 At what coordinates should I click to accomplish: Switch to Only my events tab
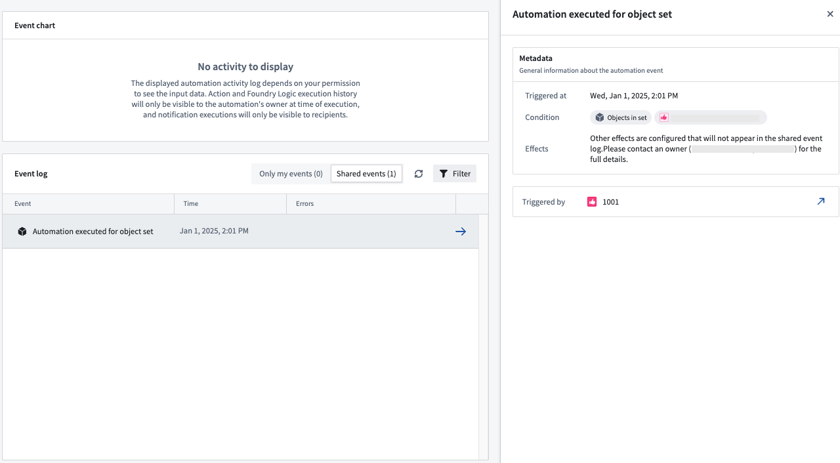point(291,174)
